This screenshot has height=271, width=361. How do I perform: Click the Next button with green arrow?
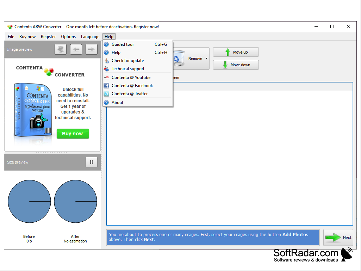tap(338, 238)
